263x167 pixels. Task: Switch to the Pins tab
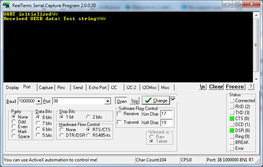coord(61,88)
